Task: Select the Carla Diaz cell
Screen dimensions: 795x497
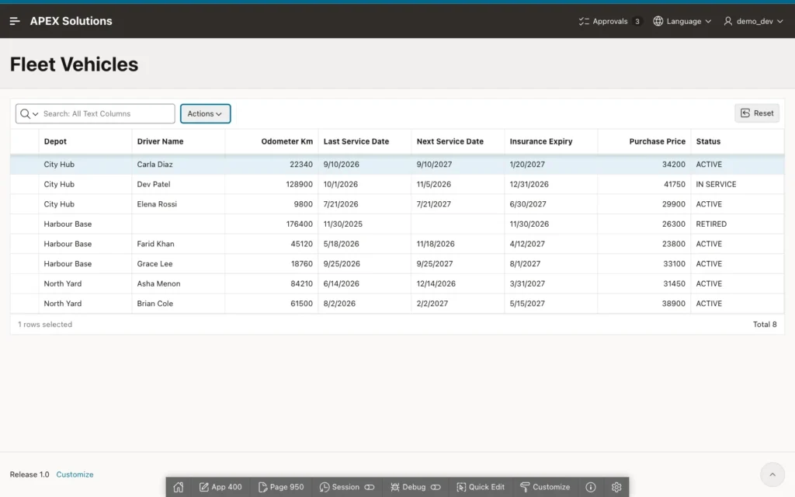Action: click(179, 165)
